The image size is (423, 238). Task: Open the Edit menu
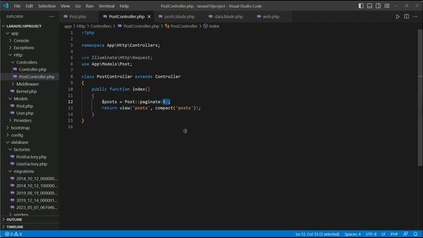coord(29,6)
